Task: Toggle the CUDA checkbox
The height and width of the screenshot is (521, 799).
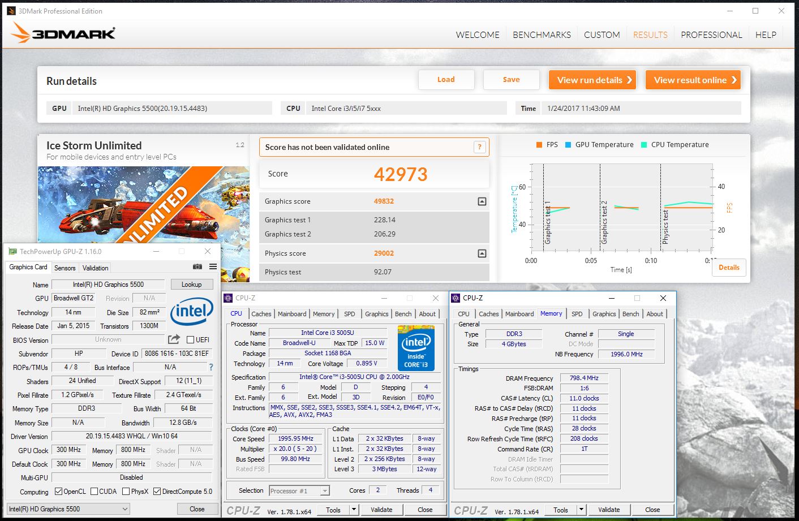Action: point(94,491)
